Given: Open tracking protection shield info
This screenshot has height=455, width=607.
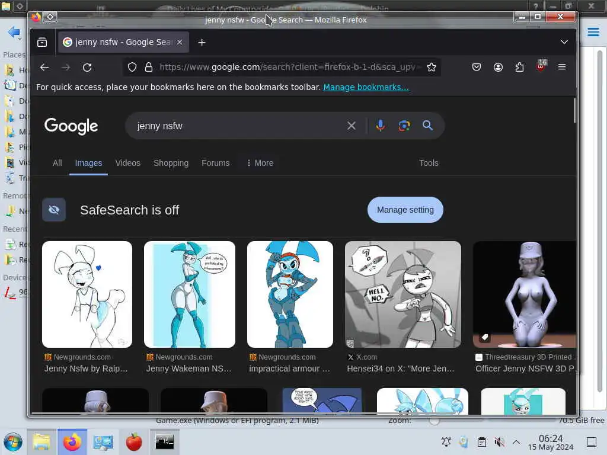Looking at the screenshot, I should coord(132,68).
